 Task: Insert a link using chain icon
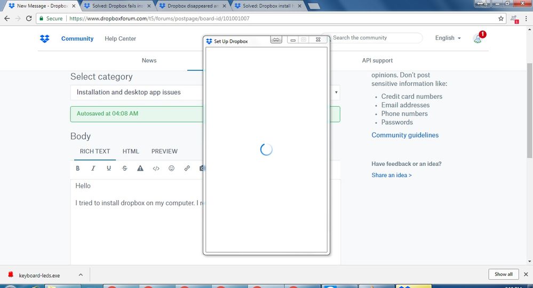point(187,169)
